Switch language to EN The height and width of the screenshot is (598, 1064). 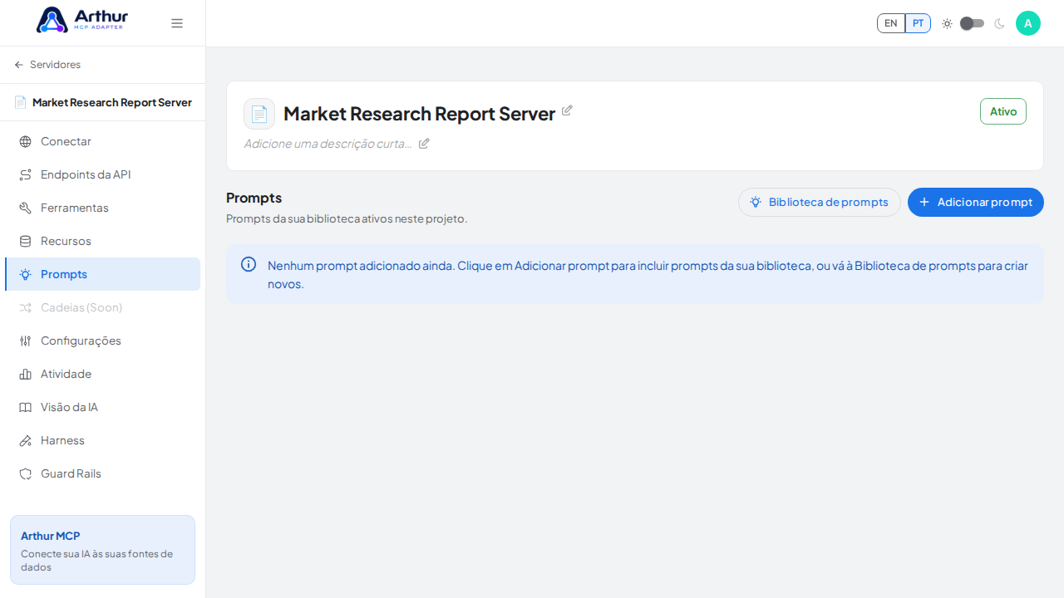point(891,23)
